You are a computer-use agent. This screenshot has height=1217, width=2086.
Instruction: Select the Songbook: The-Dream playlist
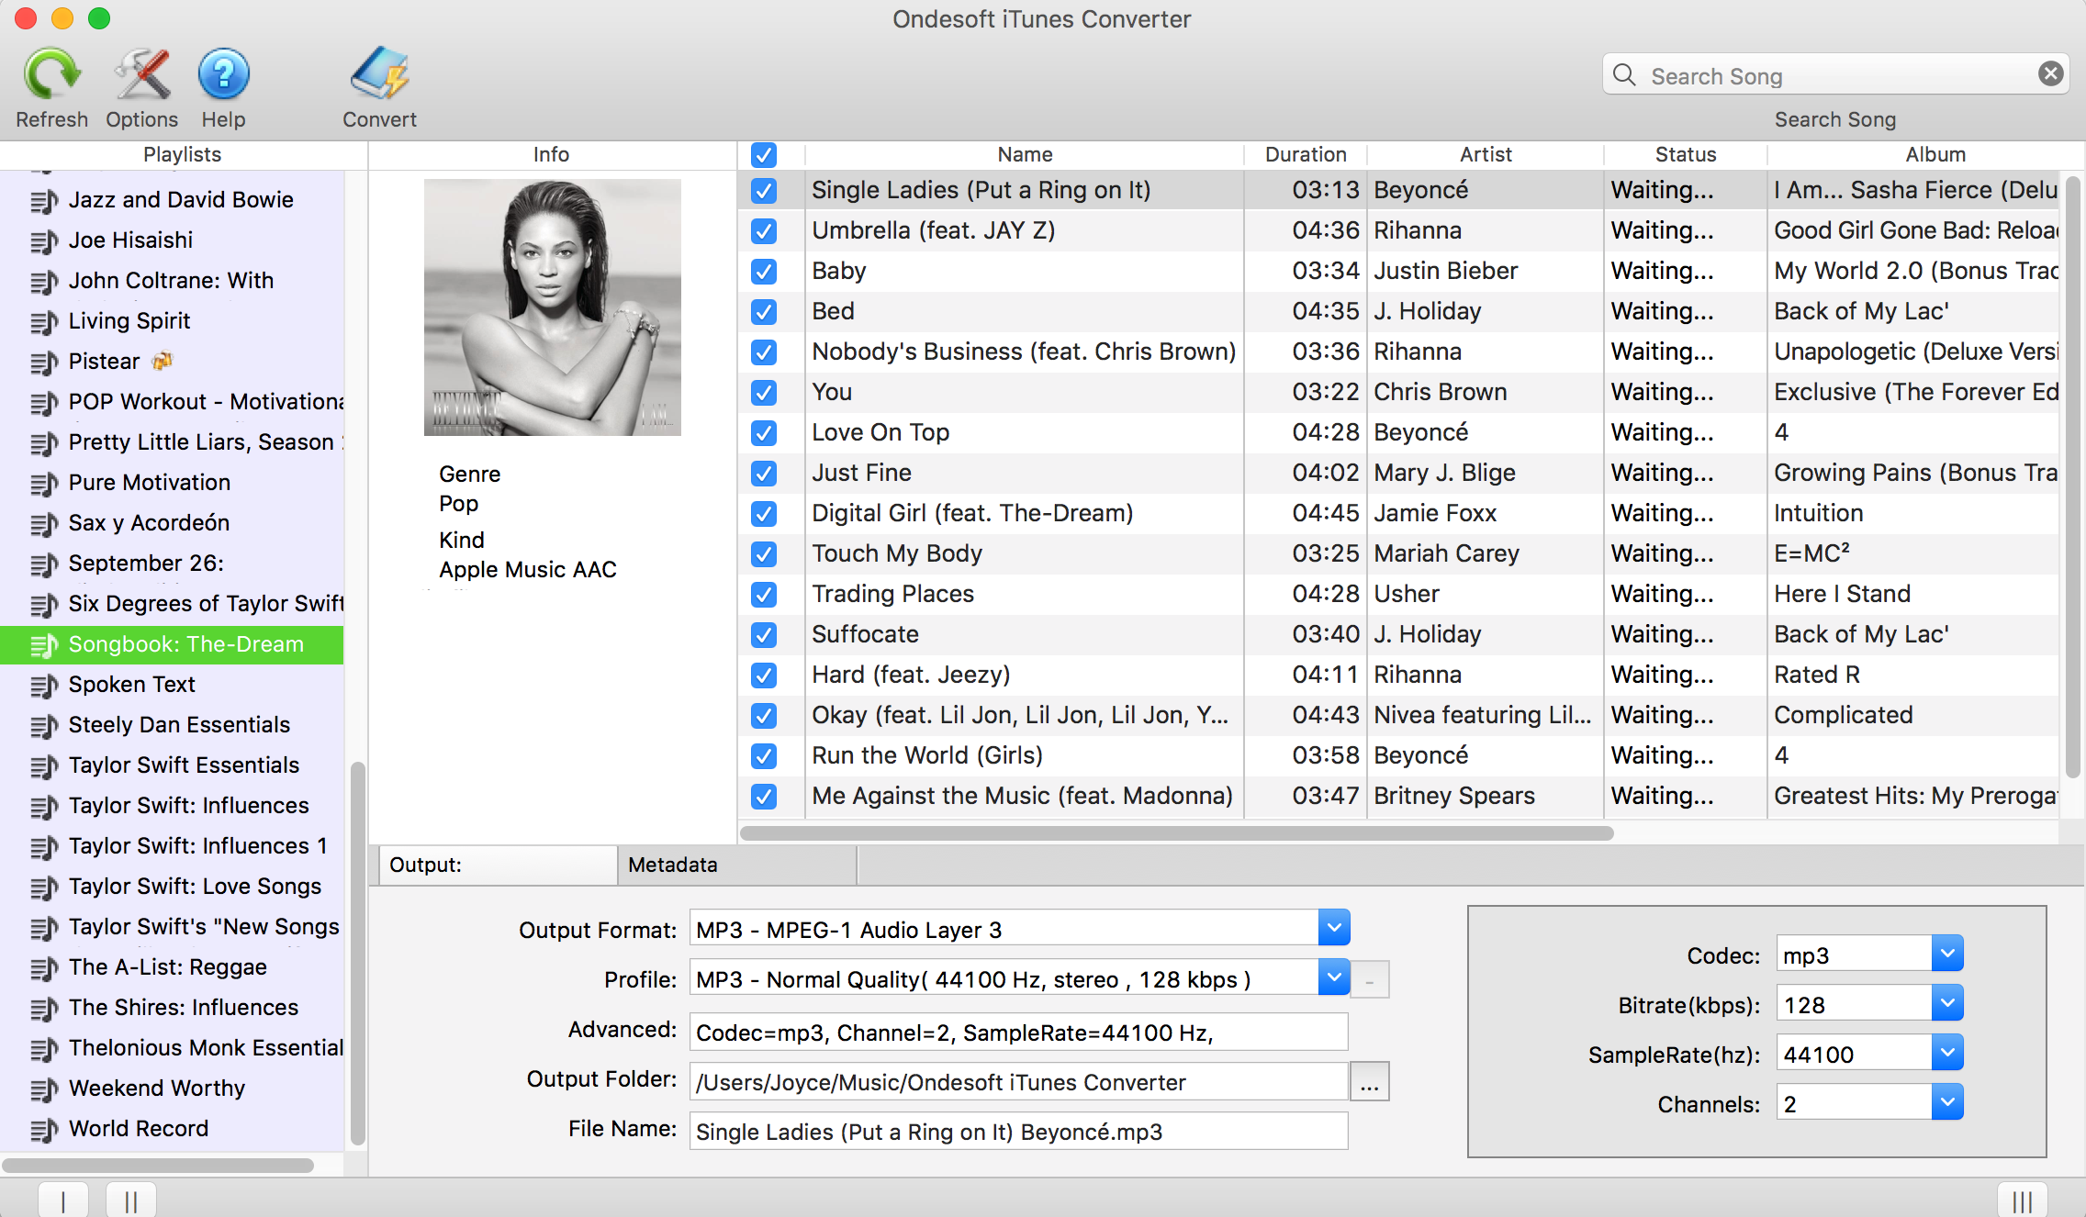187,644
